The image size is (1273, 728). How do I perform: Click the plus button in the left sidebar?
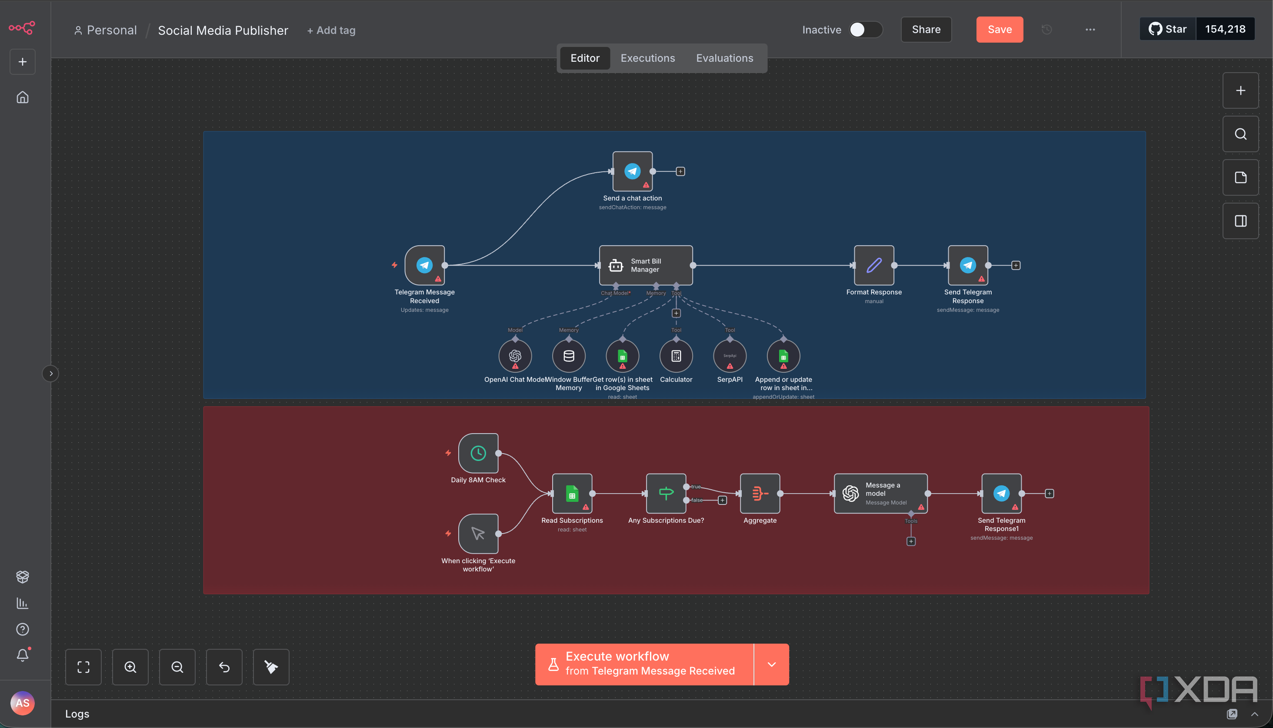pos(23,61)
